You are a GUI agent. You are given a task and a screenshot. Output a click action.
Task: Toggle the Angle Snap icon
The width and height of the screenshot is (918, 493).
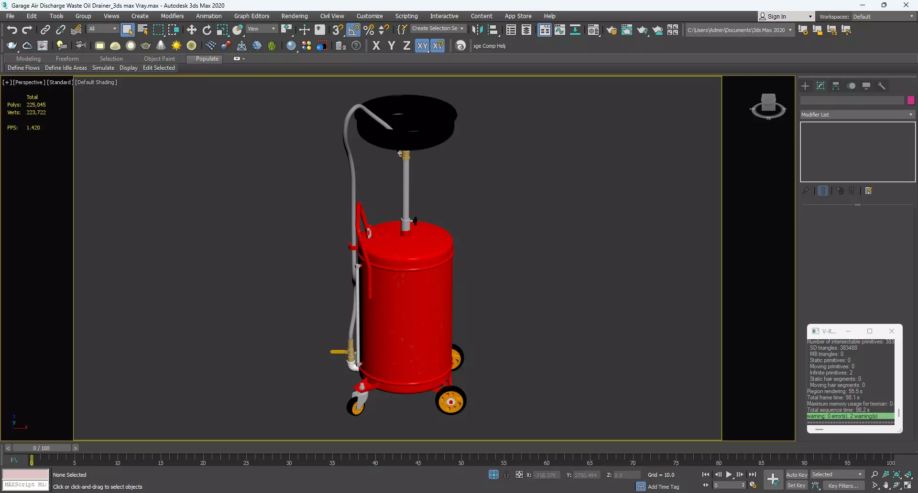(x=353, y=30)
